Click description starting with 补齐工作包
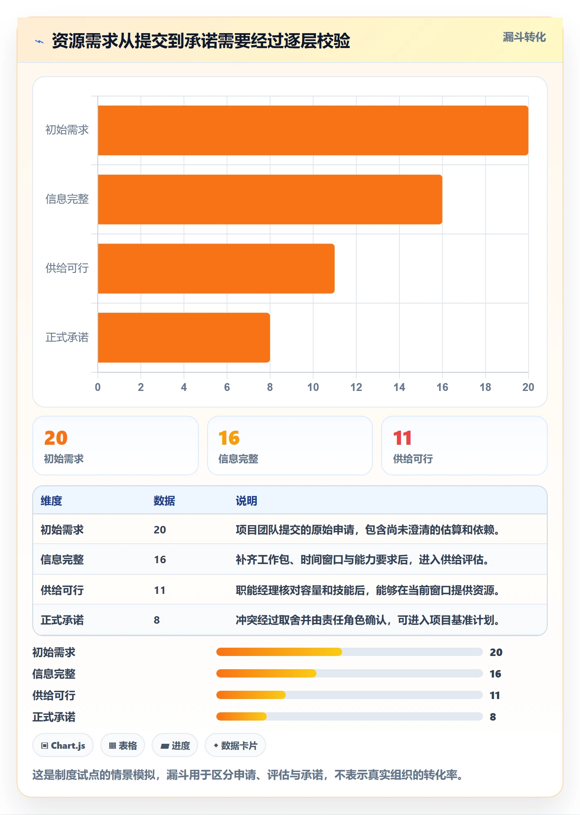Screen dimensions: 580x815 [362, 559]
